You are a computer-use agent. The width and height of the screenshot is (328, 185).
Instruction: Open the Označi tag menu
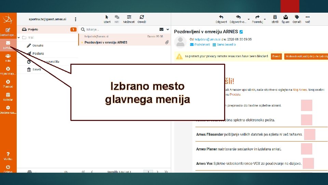(x=297, y=19)
